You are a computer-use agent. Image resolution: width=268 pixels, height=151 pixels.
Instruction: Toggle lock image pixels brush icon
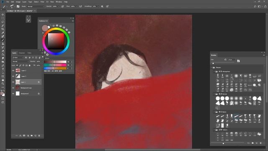(21, 65)
